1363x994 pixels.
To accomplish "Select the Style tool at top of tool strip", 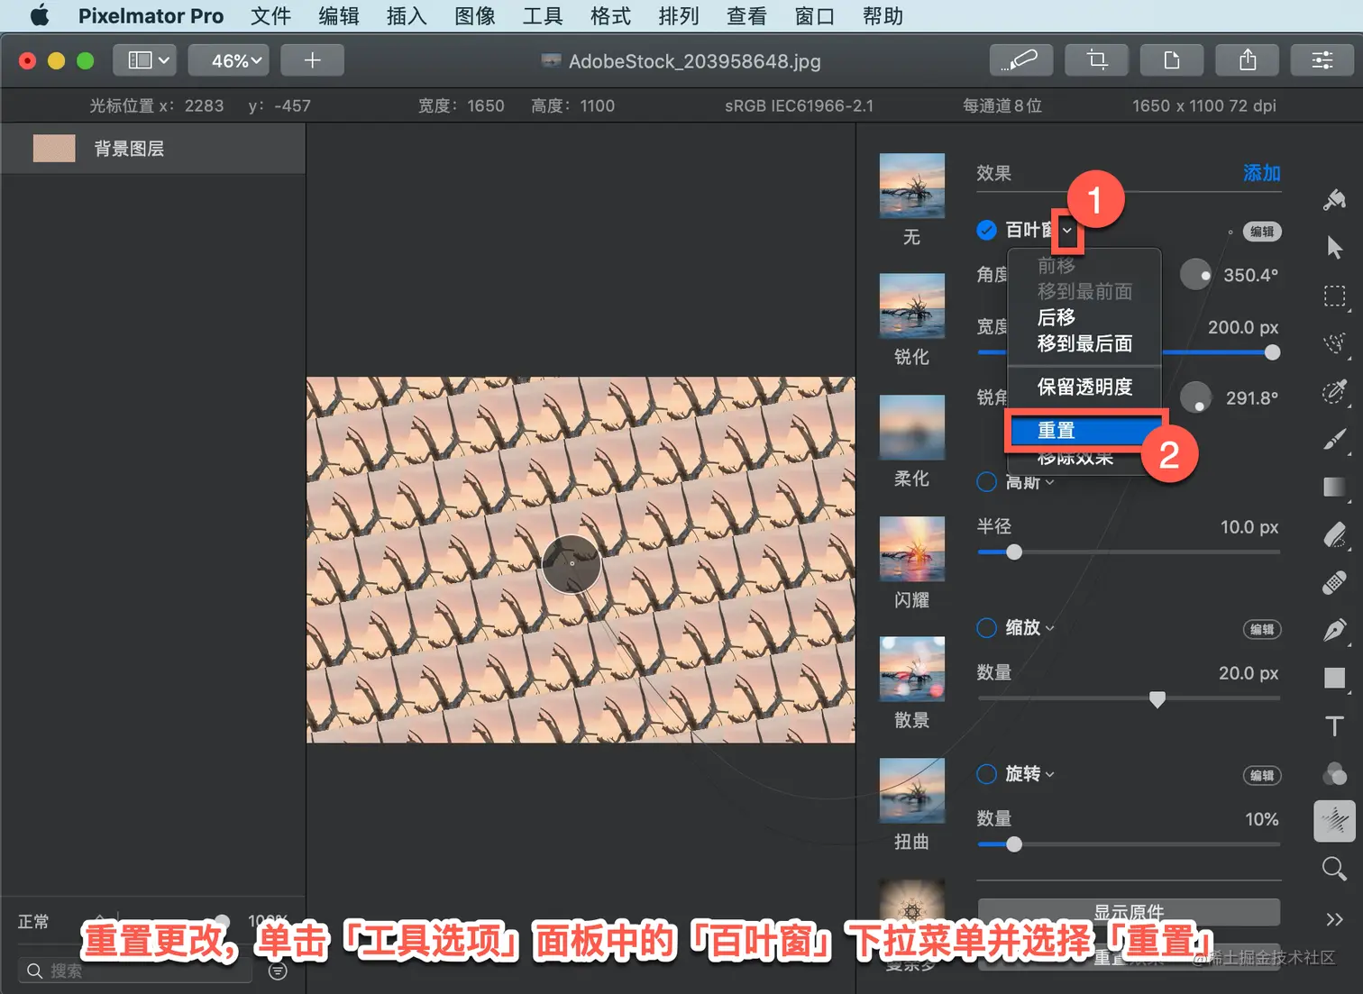I will pyautogui.click(x=1334, y=199).
